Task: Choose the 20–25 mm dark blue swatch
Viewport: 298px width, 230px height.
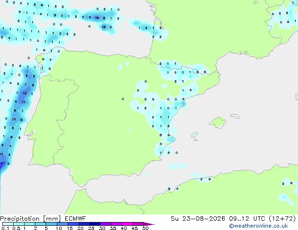Action: [x=84, y=224]
